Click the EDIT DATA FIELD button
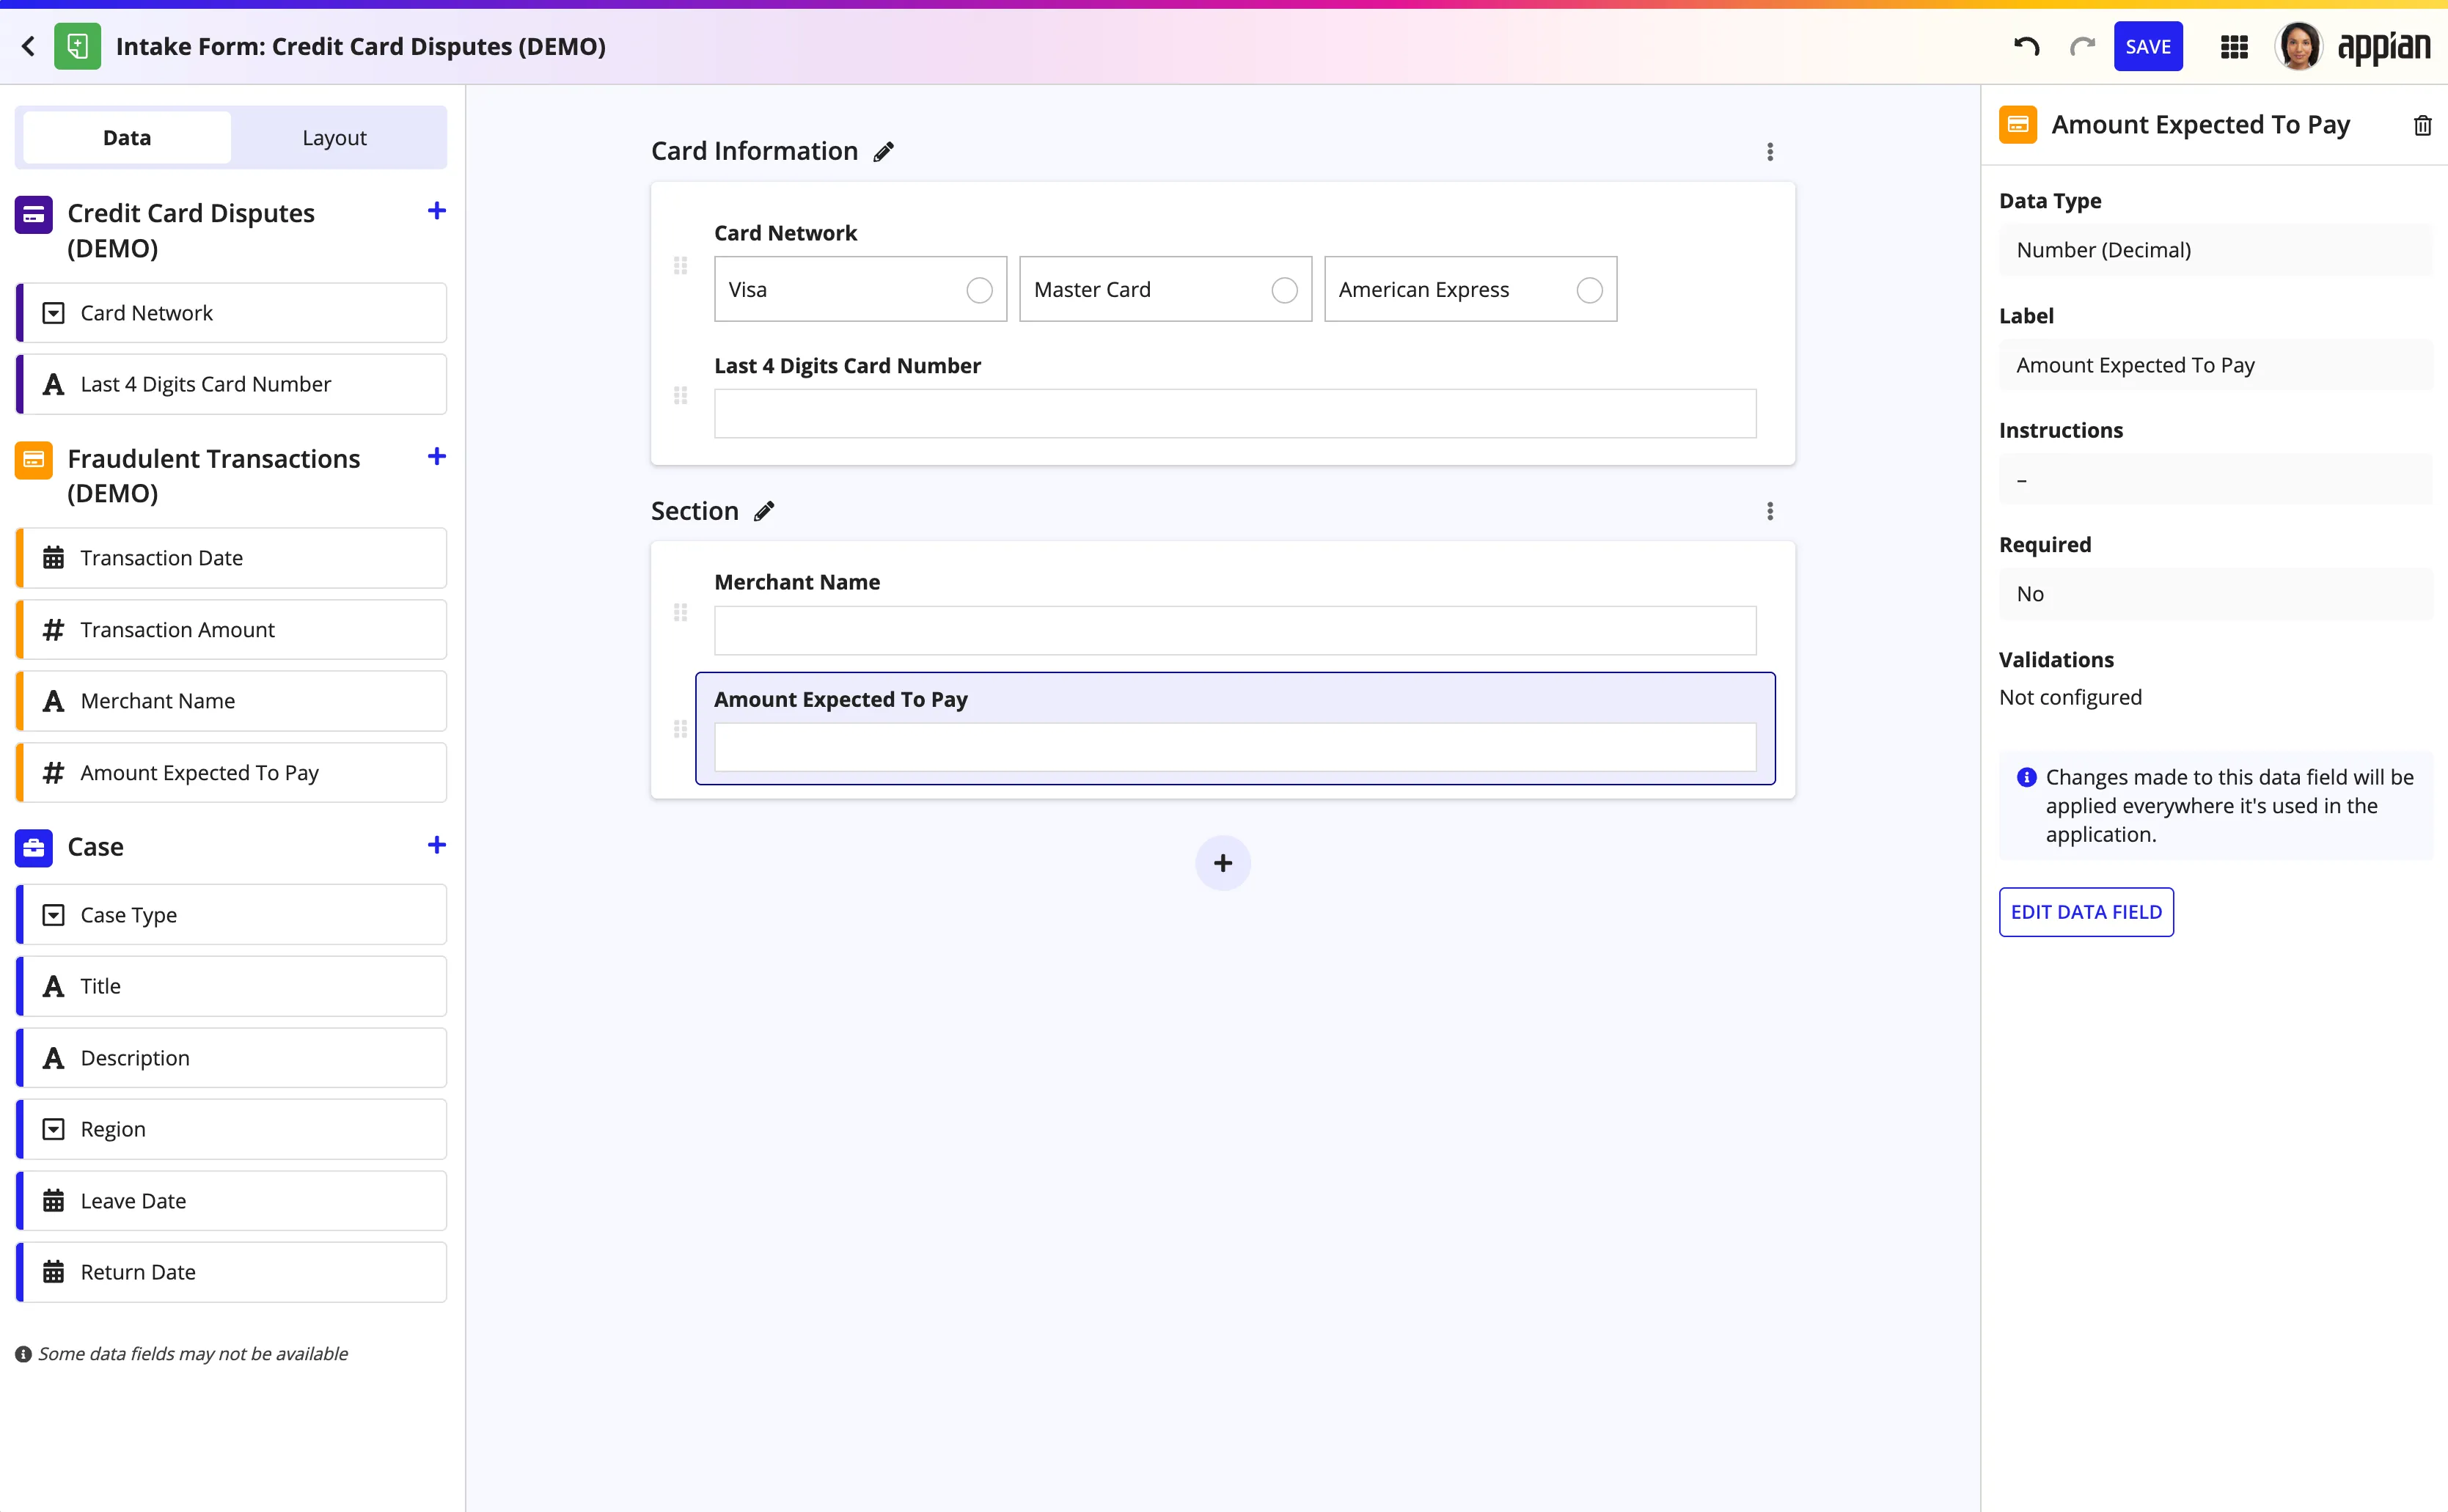Viewport: 2448px width, 1512px height. click(x=2086, y=912)
